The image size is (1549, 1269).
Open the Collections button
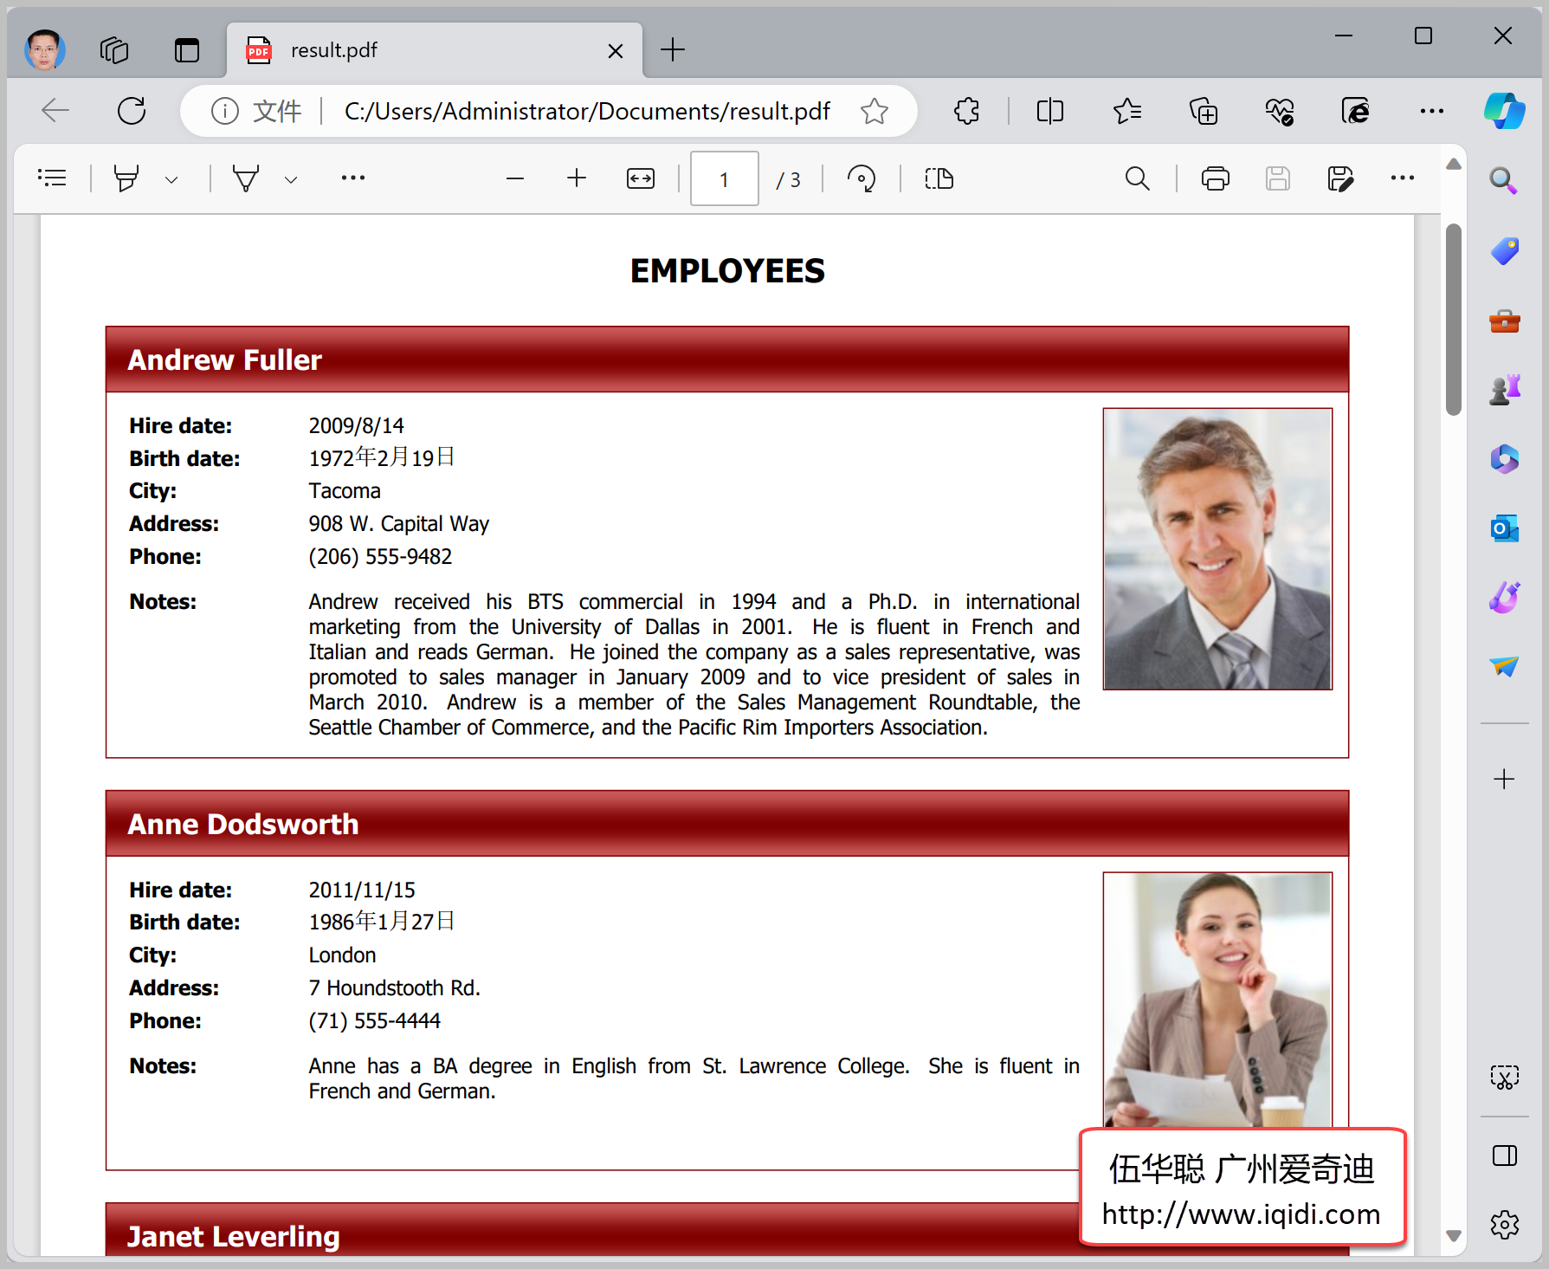(1204, 111)
